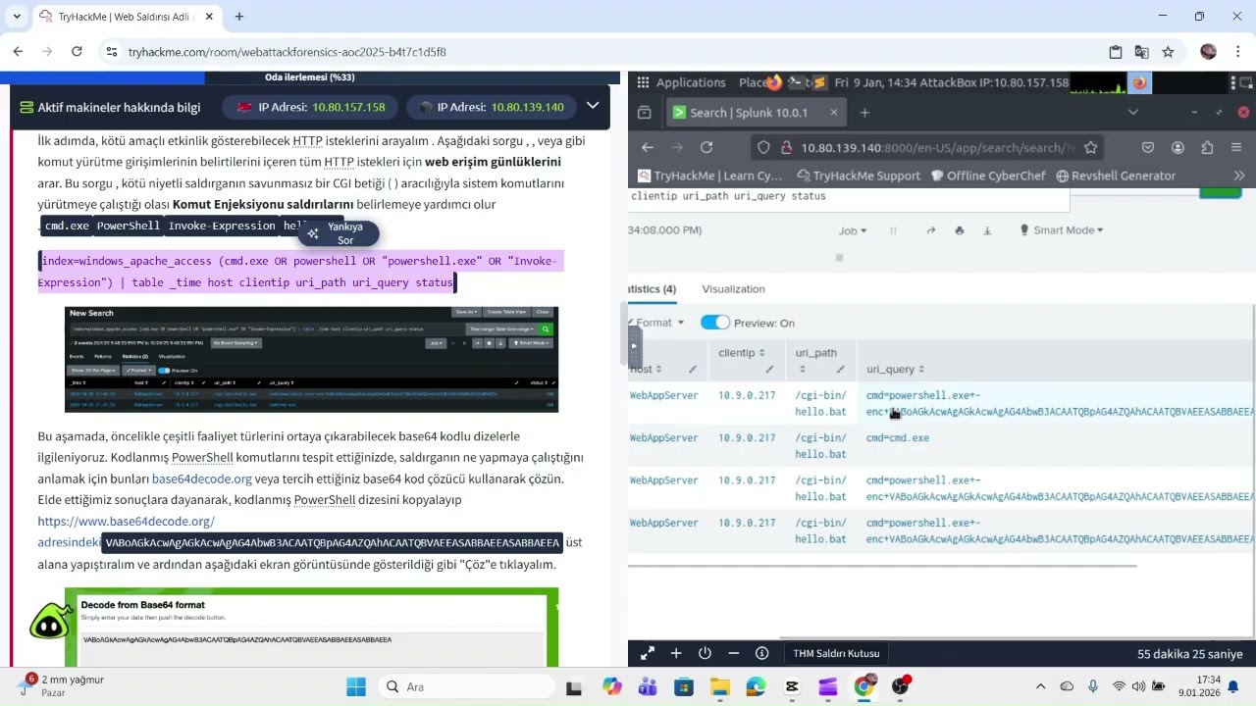Open a new Firefox tab in AttackBox
1256x706 pixels.
click(x=864, y=113)
